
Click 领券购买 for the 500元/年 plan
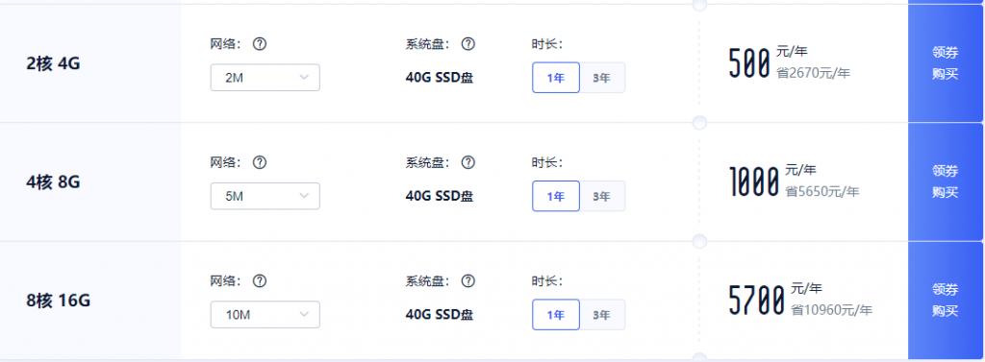[x=945, y=62]
